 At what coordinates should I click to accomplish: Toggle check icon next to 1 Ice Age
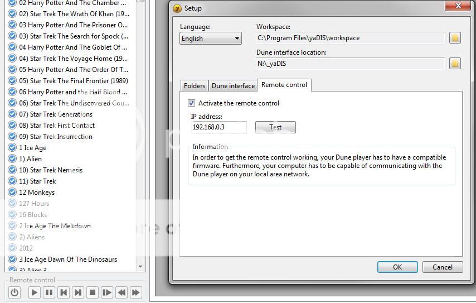pos(12,148)
